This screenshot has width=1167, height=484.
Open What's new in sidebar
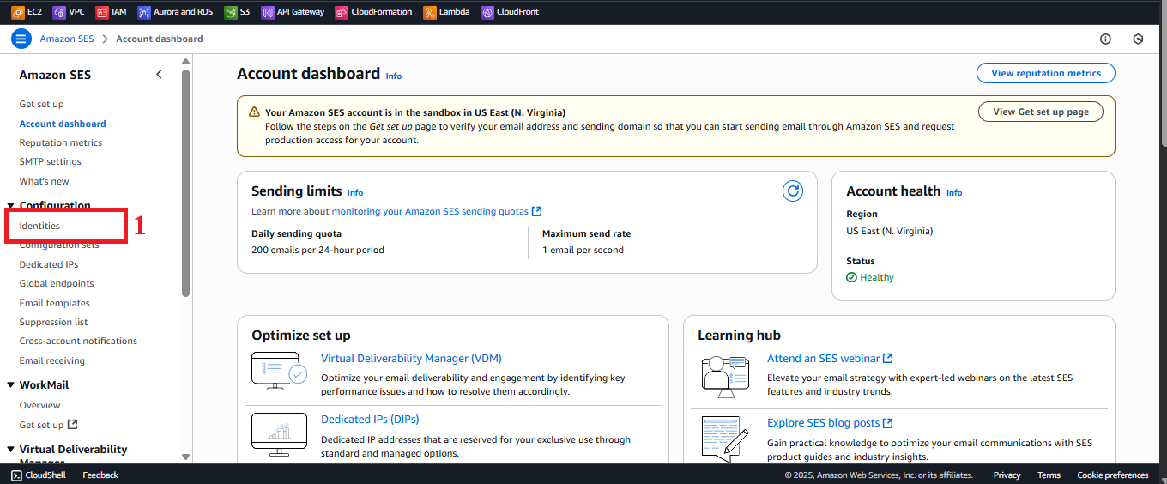[x=45, y=181]
